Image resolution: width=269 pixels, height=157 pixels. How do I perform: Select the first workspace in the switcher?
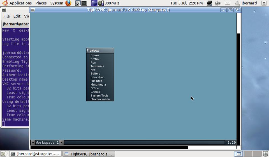coord(239,154)
